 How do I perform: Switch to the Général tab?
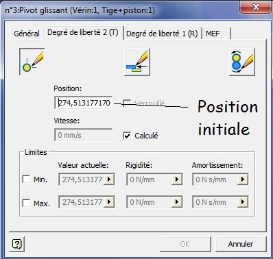click(x=27, y=34)
